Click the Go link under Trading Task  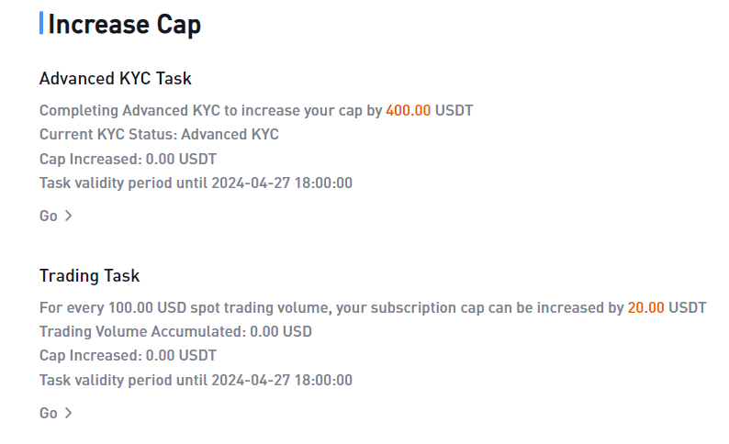48,414
